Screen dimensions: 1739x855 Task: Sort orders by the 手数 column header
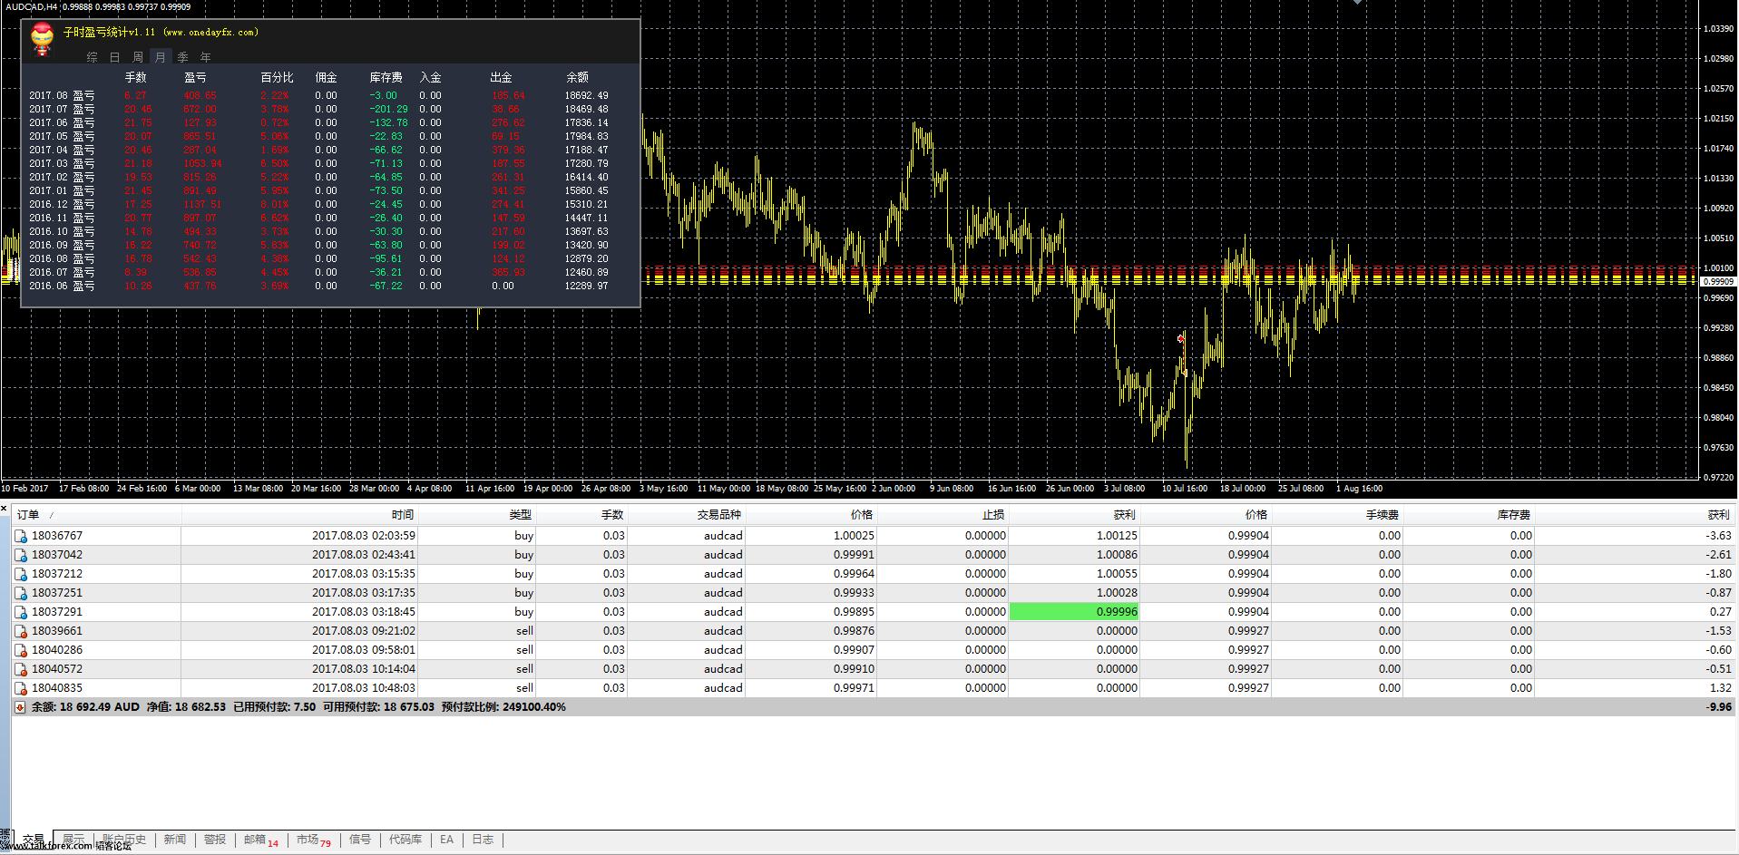(612, 515)
